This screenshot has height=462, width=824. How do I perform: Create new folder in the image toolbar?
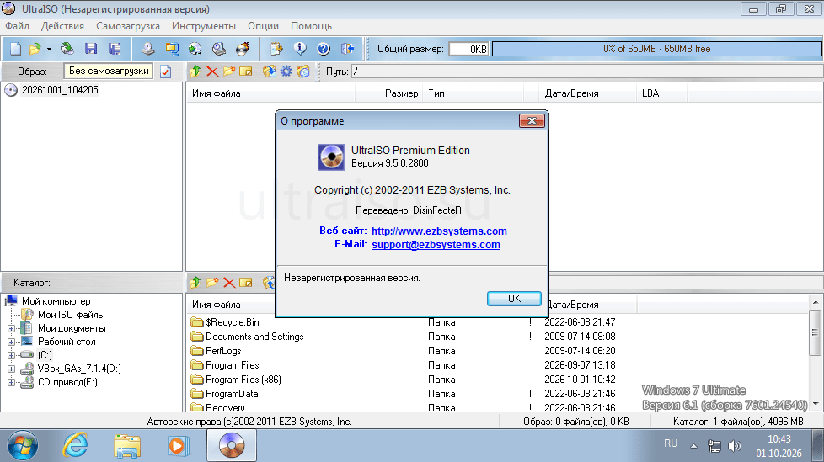tap(229, 72)
